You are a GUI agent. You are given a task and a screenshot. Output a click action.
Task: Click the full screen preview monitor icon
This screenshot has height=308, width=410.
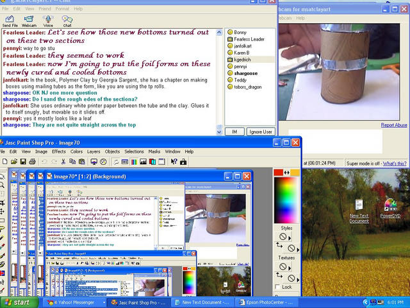[94, 162]
